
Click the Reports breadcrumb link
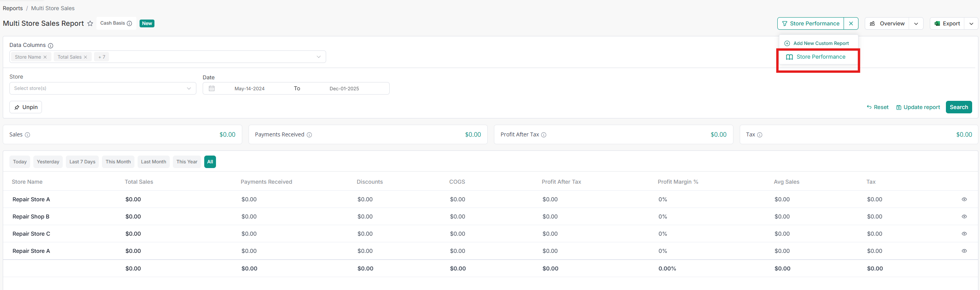[13, 8]
